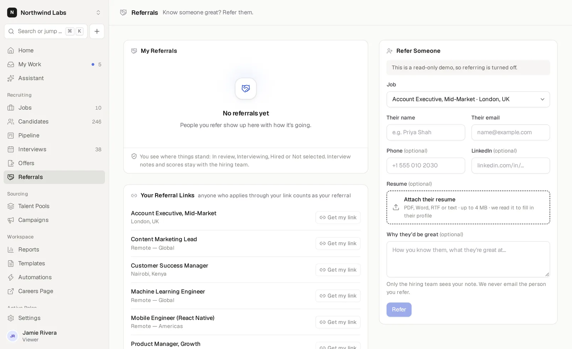
Task: Click the Interviews calendar icon
Action: (x=11, y=149)
